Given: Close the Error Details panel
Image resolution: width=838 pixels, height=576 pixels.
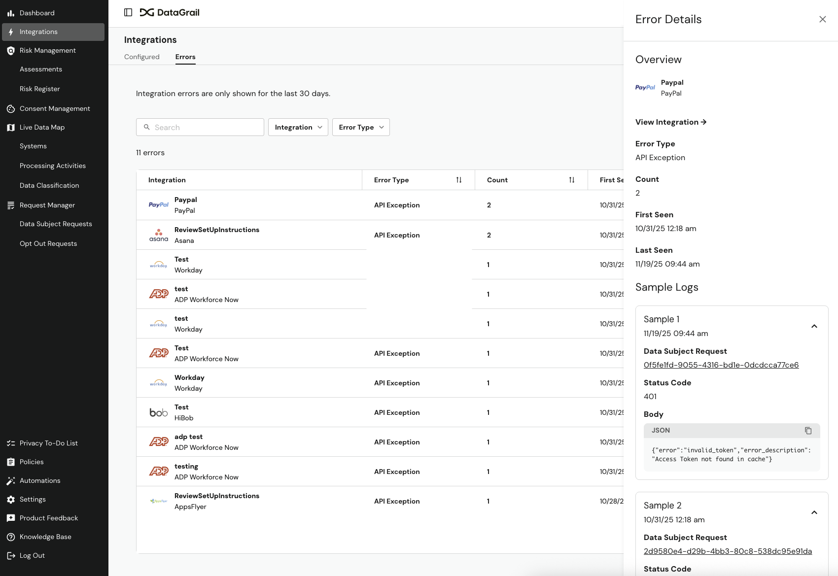Looking at the screenshot, I should pyautogui.click(x=822, y=19).
